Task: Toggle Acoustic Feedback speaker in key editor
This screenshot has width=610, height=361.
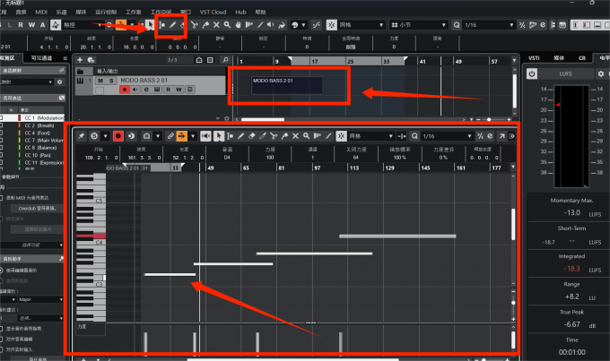Action: 205,136
